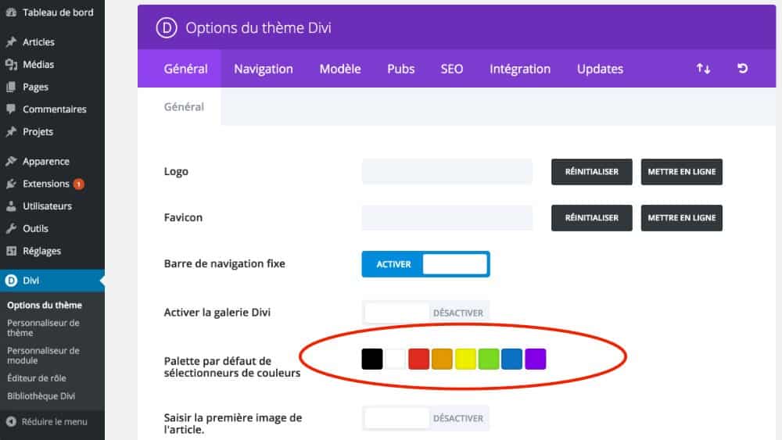
Task: Open Personnaliseur de thème link
Action: tap(43, 328)
